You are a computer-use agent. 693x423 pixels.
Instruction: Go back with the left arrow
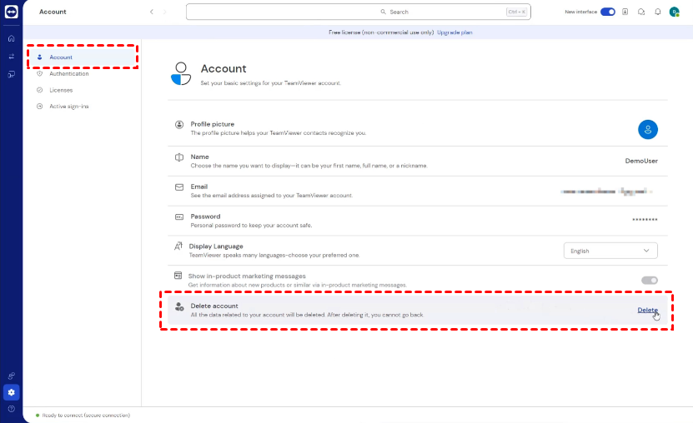pos(152,12)
